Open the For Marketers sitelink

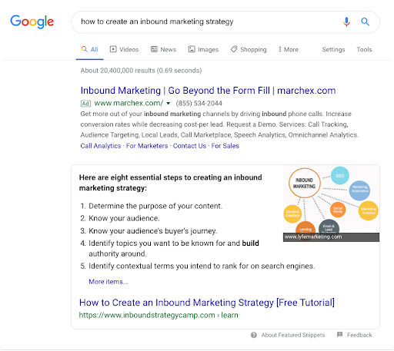147,146
